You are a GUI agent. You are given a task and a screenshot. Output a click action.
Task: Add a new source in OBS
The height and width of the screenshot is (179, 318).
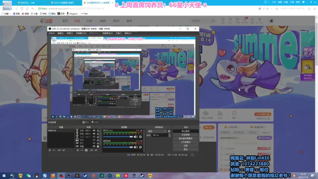[78, 150]
